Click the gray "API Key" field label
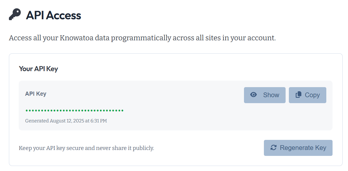The height and width of the screenshot is (171, 348). (36, 94)
